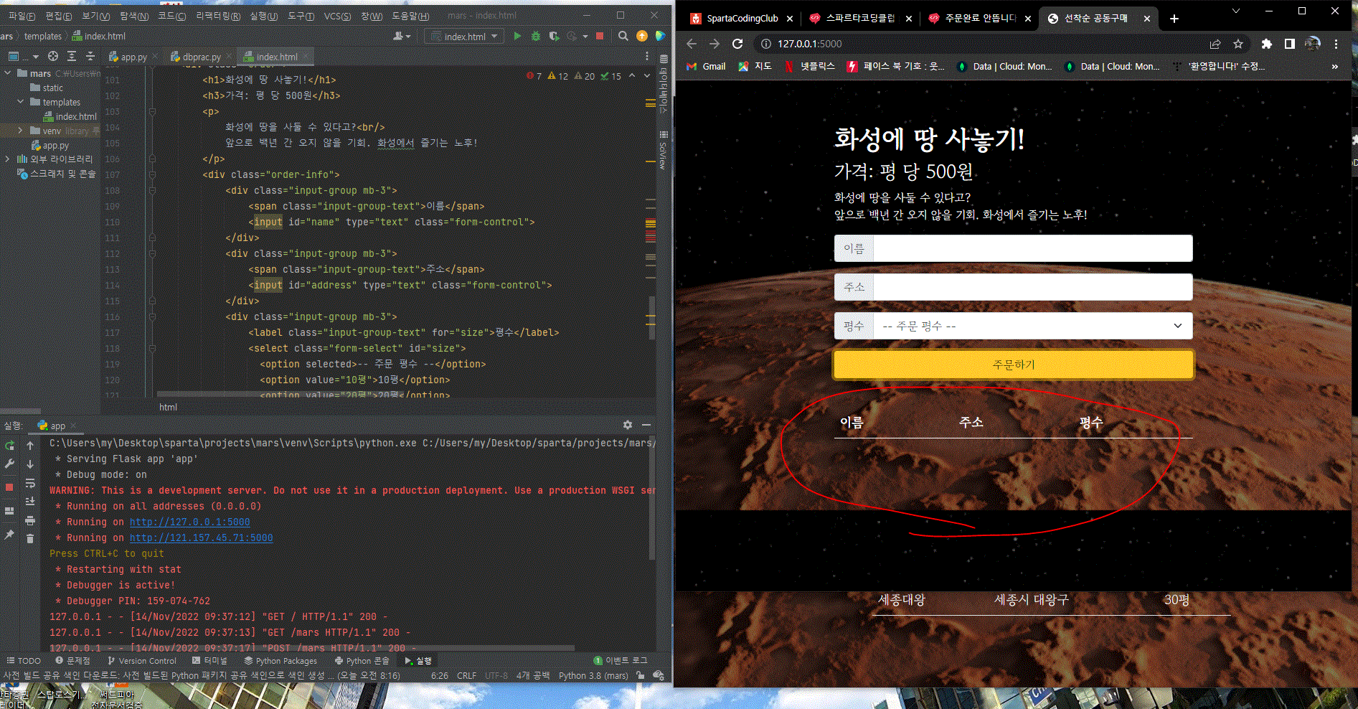
Task: Toggle soft-wrap in the Run console
Action: coord(30,483)
